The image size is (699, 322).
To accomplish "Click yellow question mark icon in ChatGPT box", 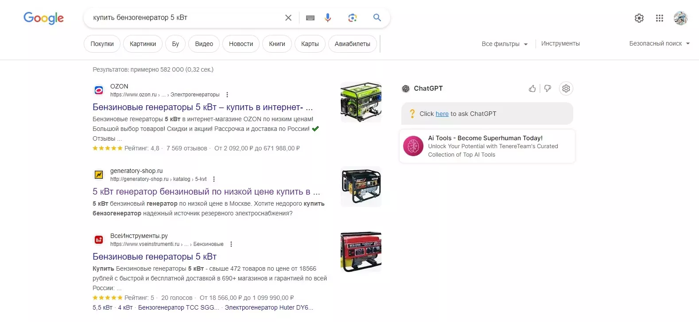I will (x=412, y=114).
